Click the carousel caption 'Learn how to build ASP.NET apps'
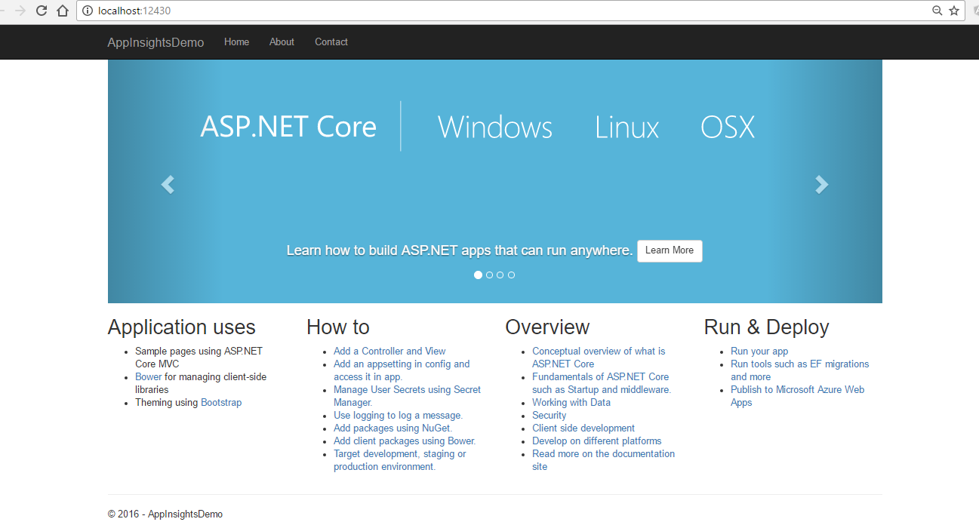The image size is (979, 522). click(x=460, y=250)
